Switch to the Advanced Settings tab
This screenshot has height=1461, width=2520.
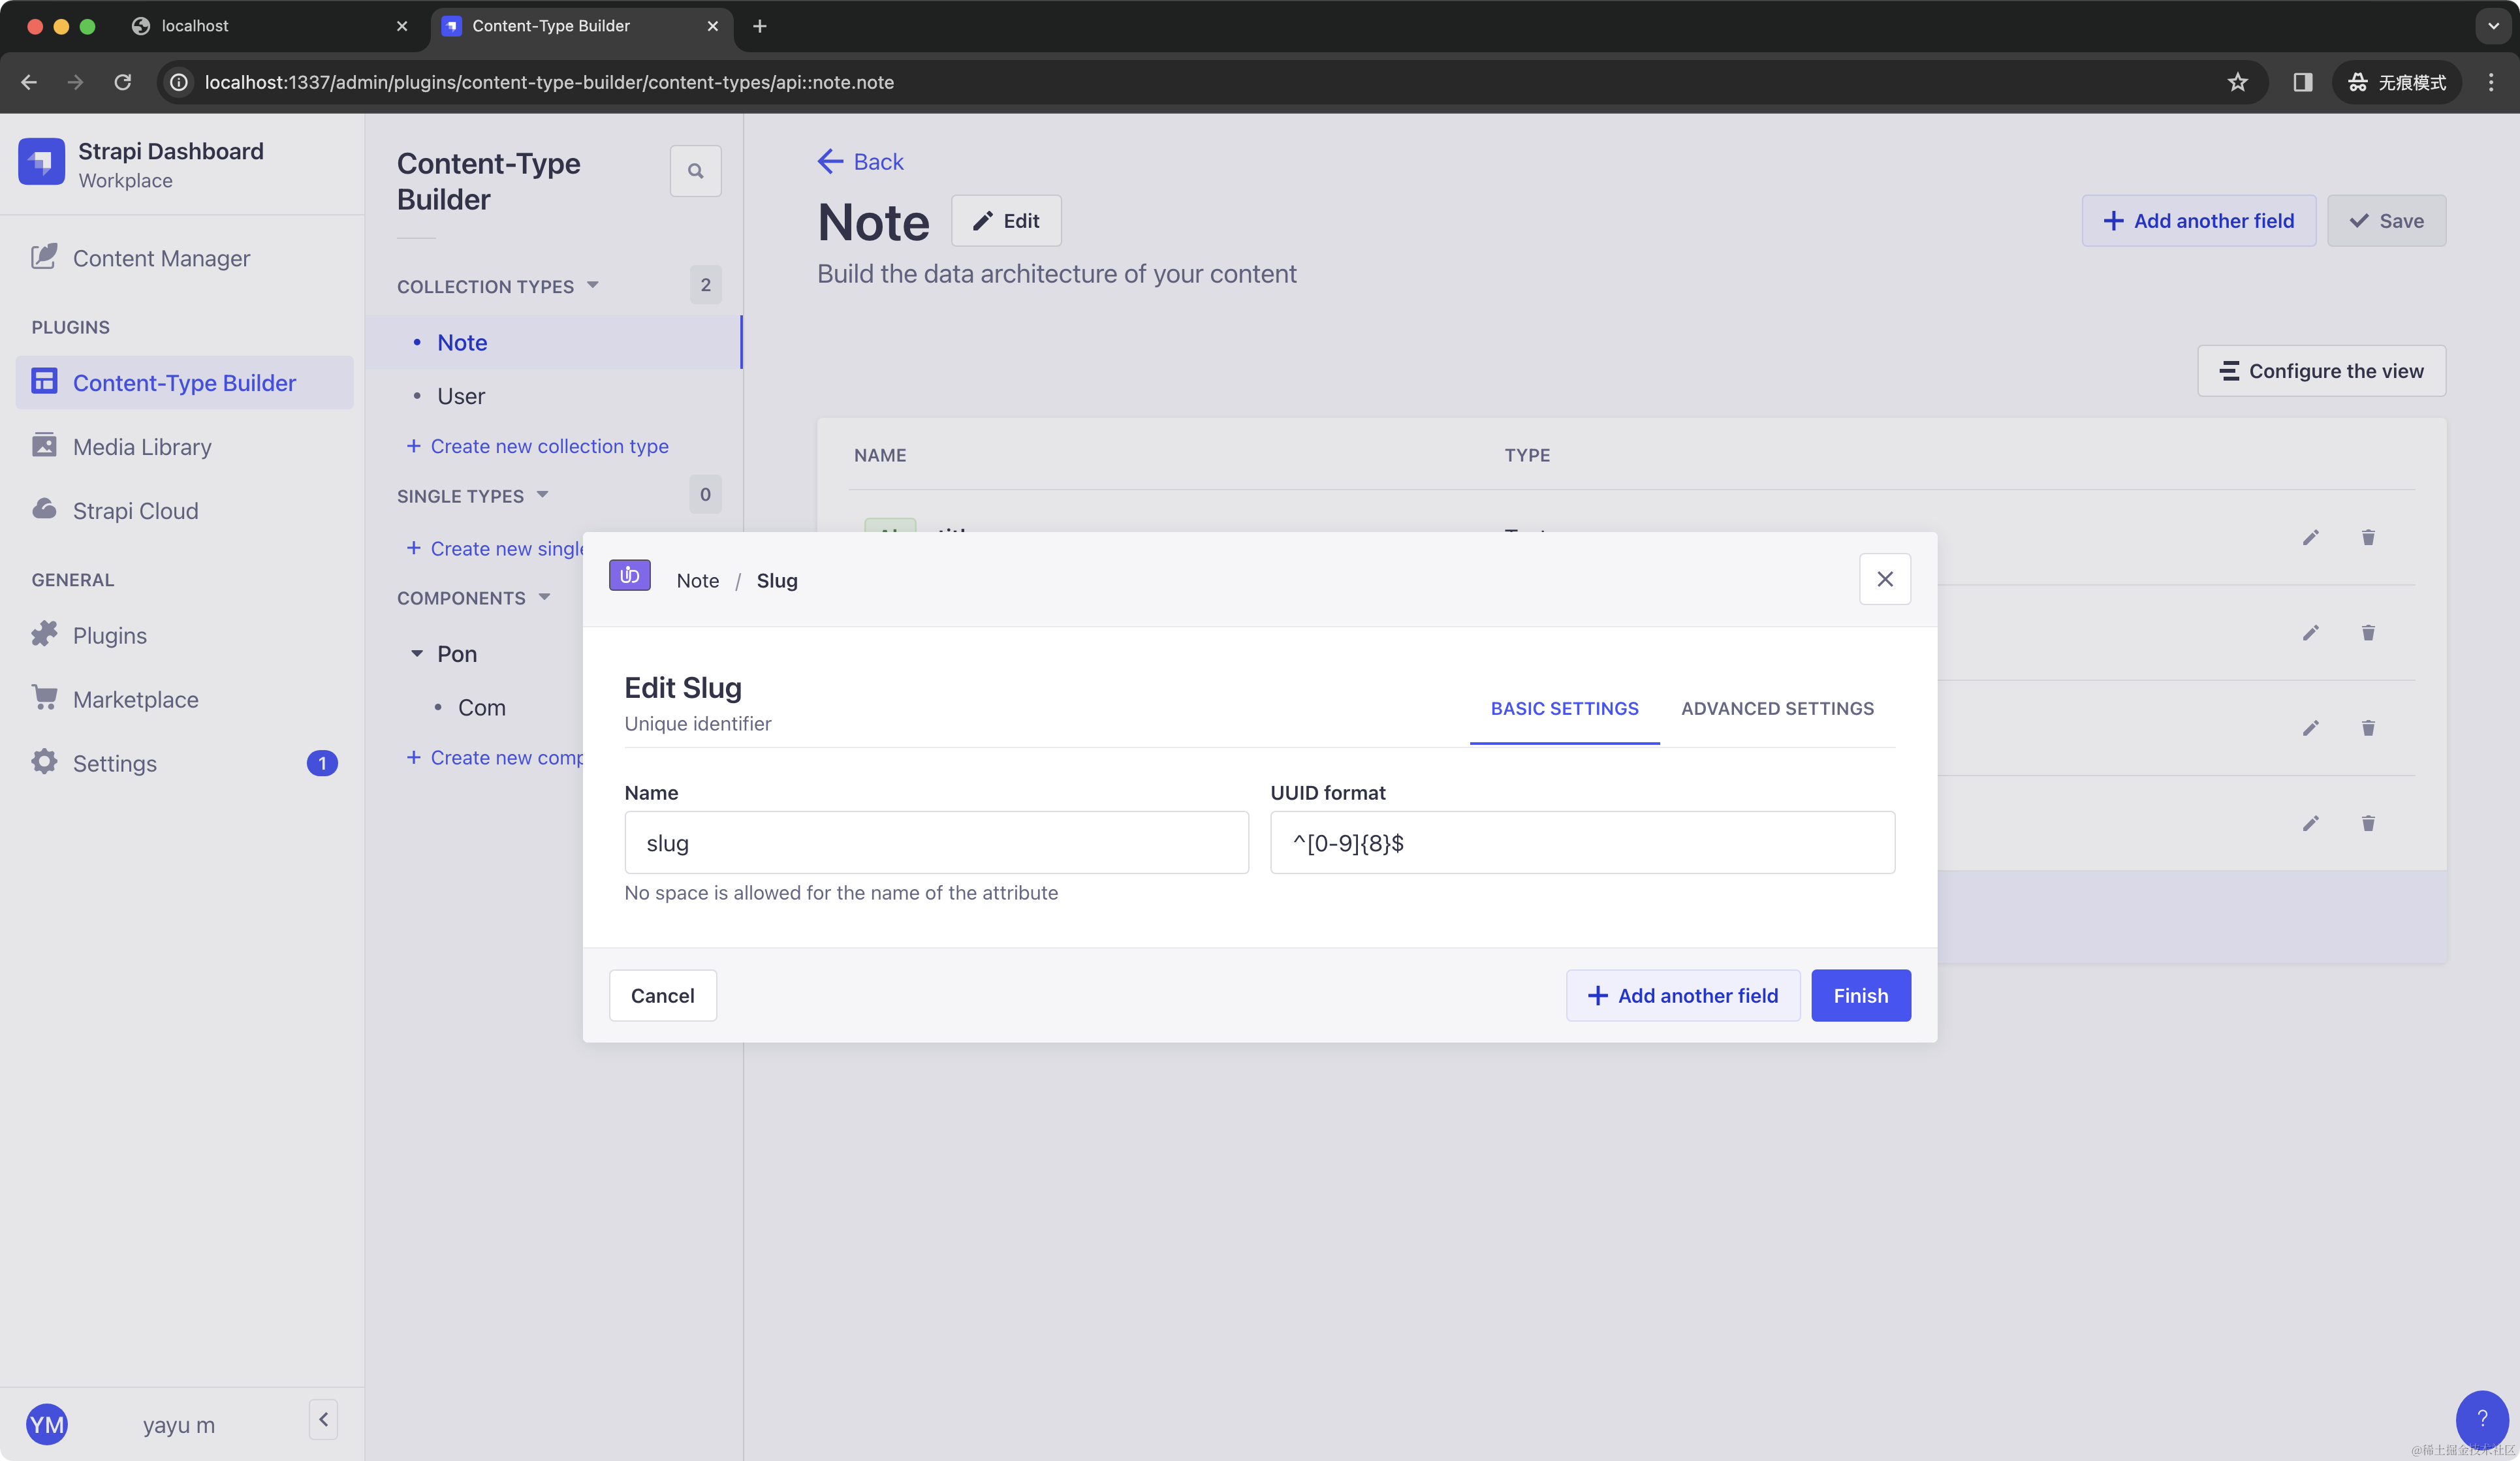[1777, 709]
